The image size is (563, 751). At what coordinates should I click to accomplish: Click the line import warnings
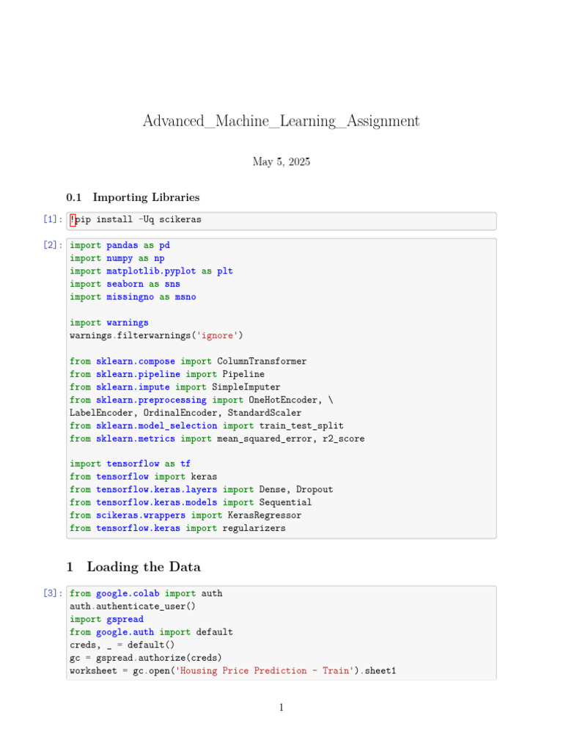point(109,323)
